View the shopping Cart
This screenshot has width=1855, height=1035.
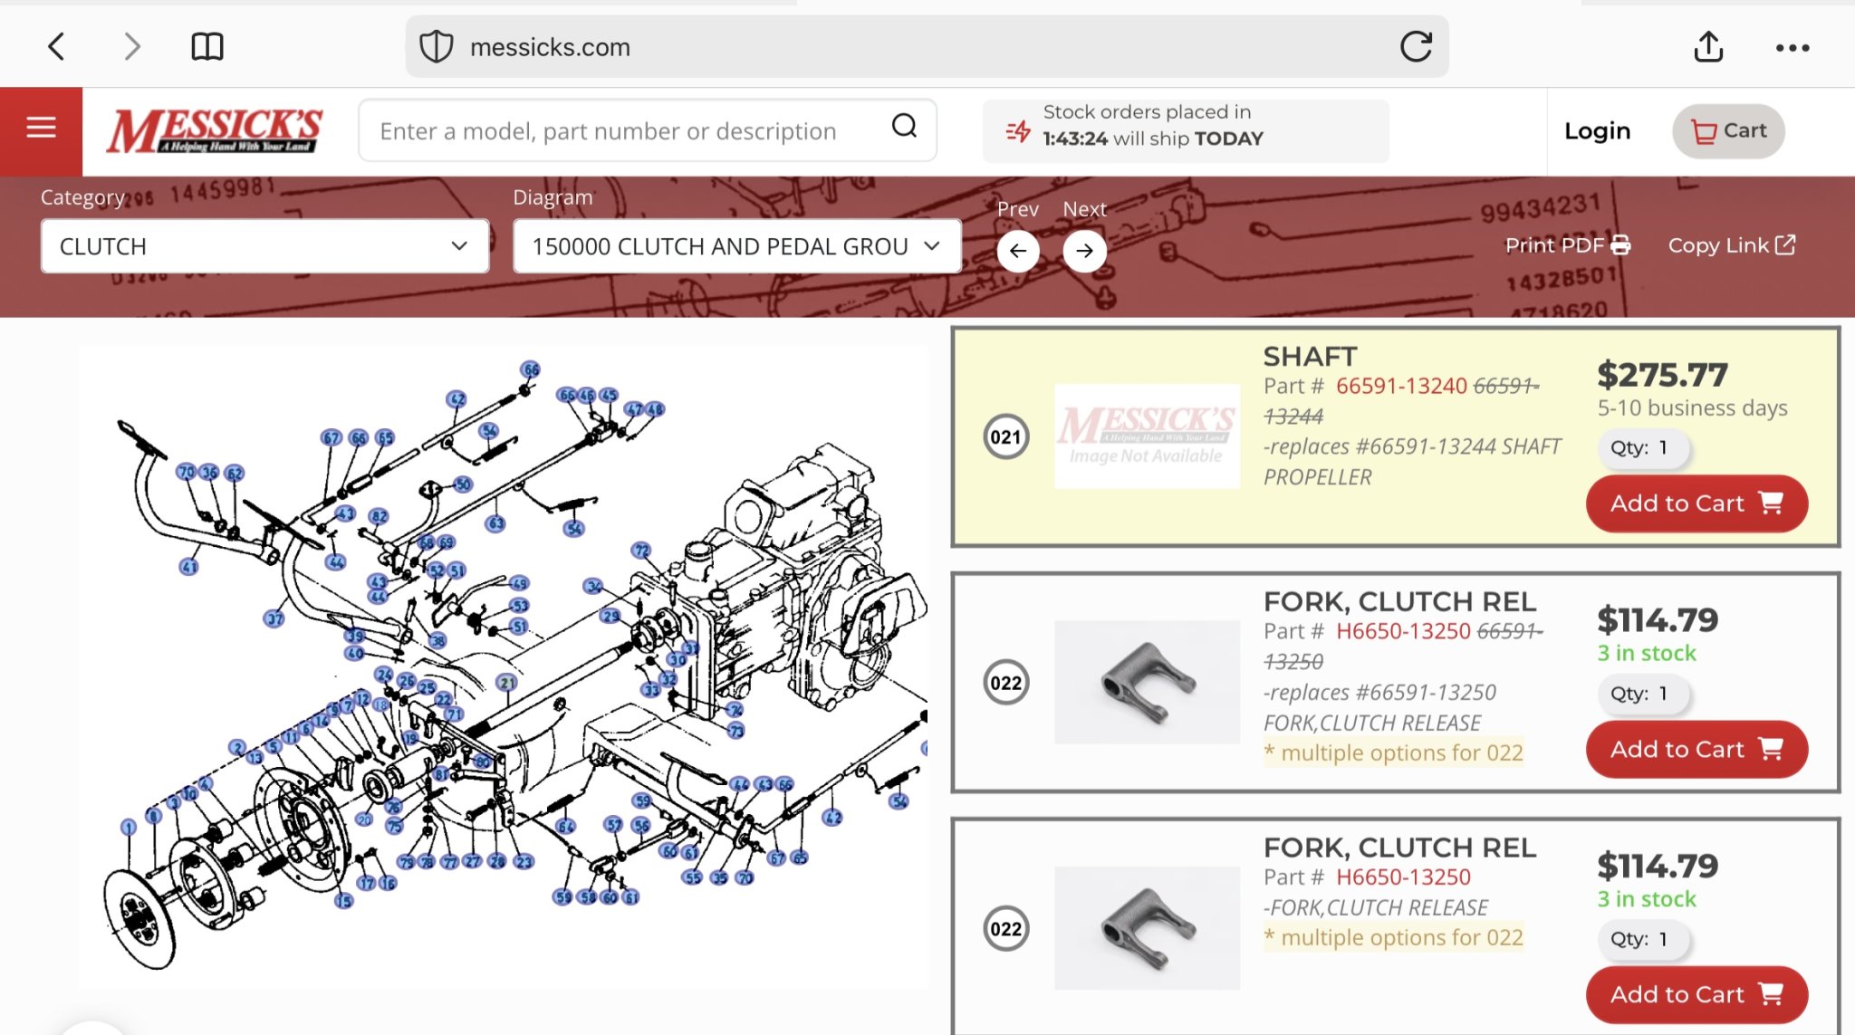[1728, 131]
